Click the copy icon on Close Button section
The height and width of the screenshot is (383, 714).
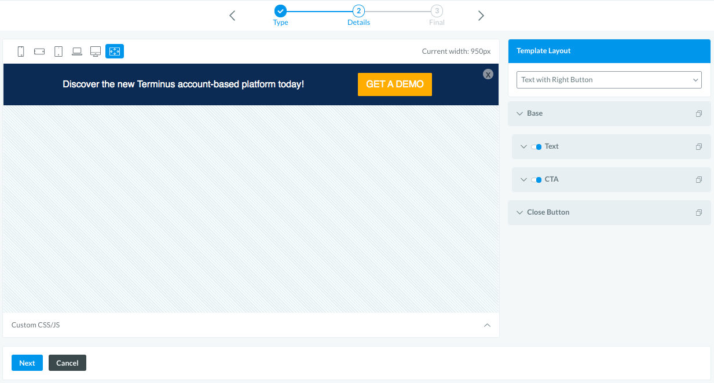(x=699, y=213)
